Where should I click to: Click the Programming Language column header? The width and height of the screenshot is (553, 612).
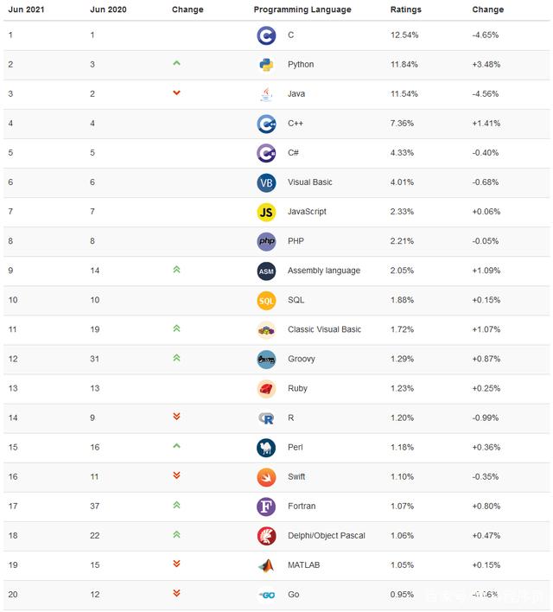(x=302, y=10)
